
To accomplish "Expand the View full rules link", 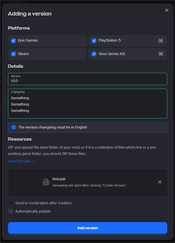I will click(x=19, y=161).
